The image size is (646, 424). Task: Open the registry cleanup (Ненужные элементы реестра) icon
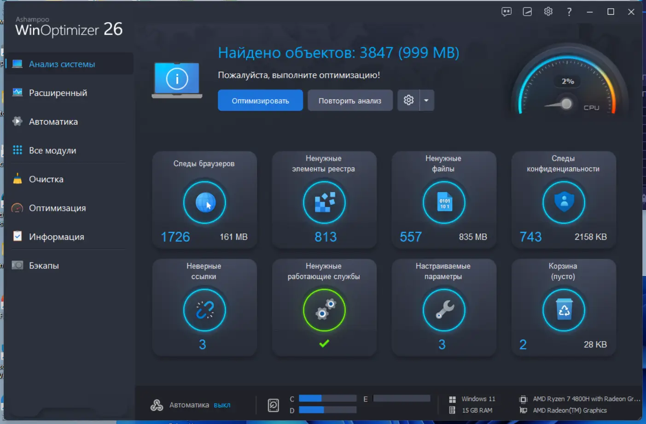(x=324, y=203)
